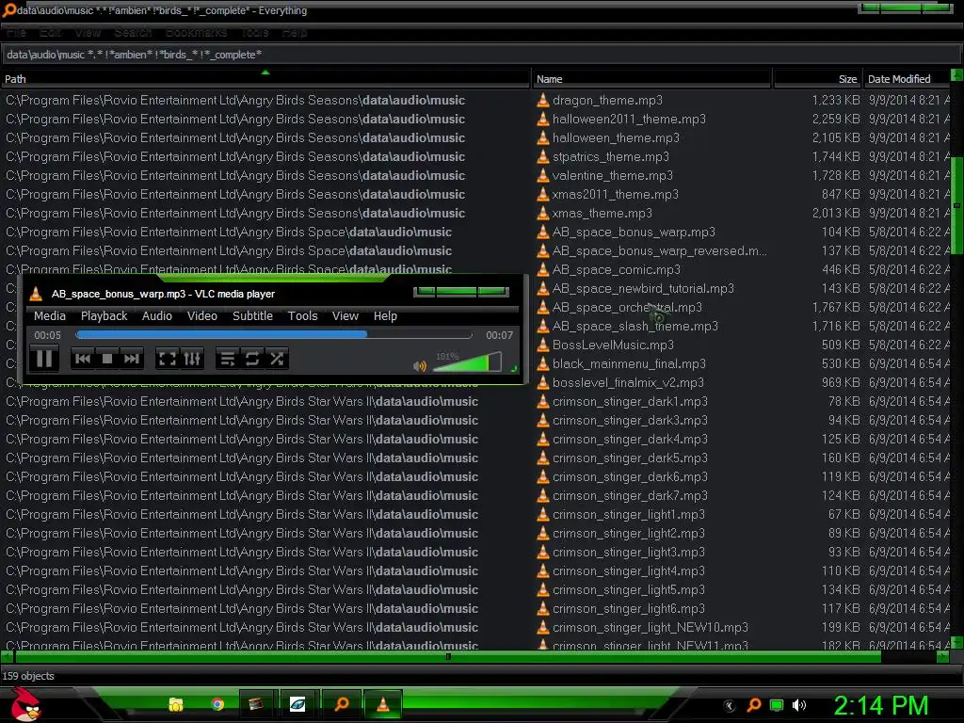Screen dimensions: 964x723
Task: Sort results by Size column header
Action: [x=817, y=79]
